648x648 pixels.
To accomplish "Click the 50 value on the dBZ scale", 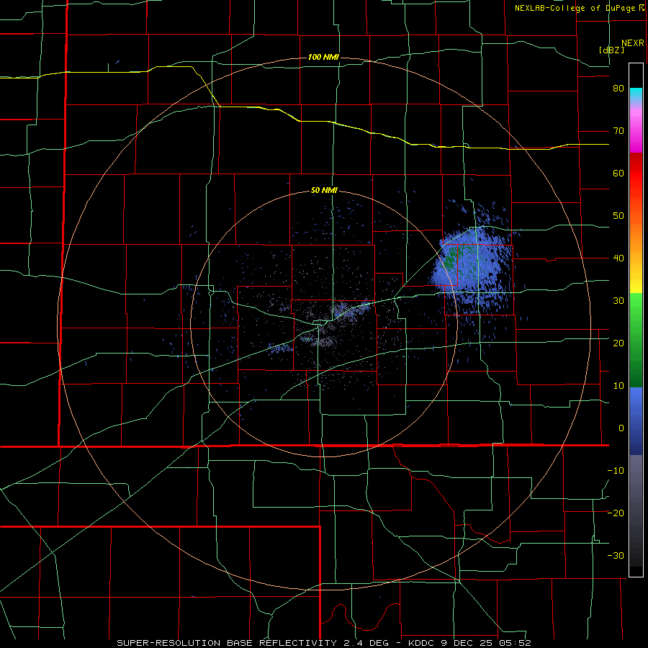I will click(x=618, y=216).
